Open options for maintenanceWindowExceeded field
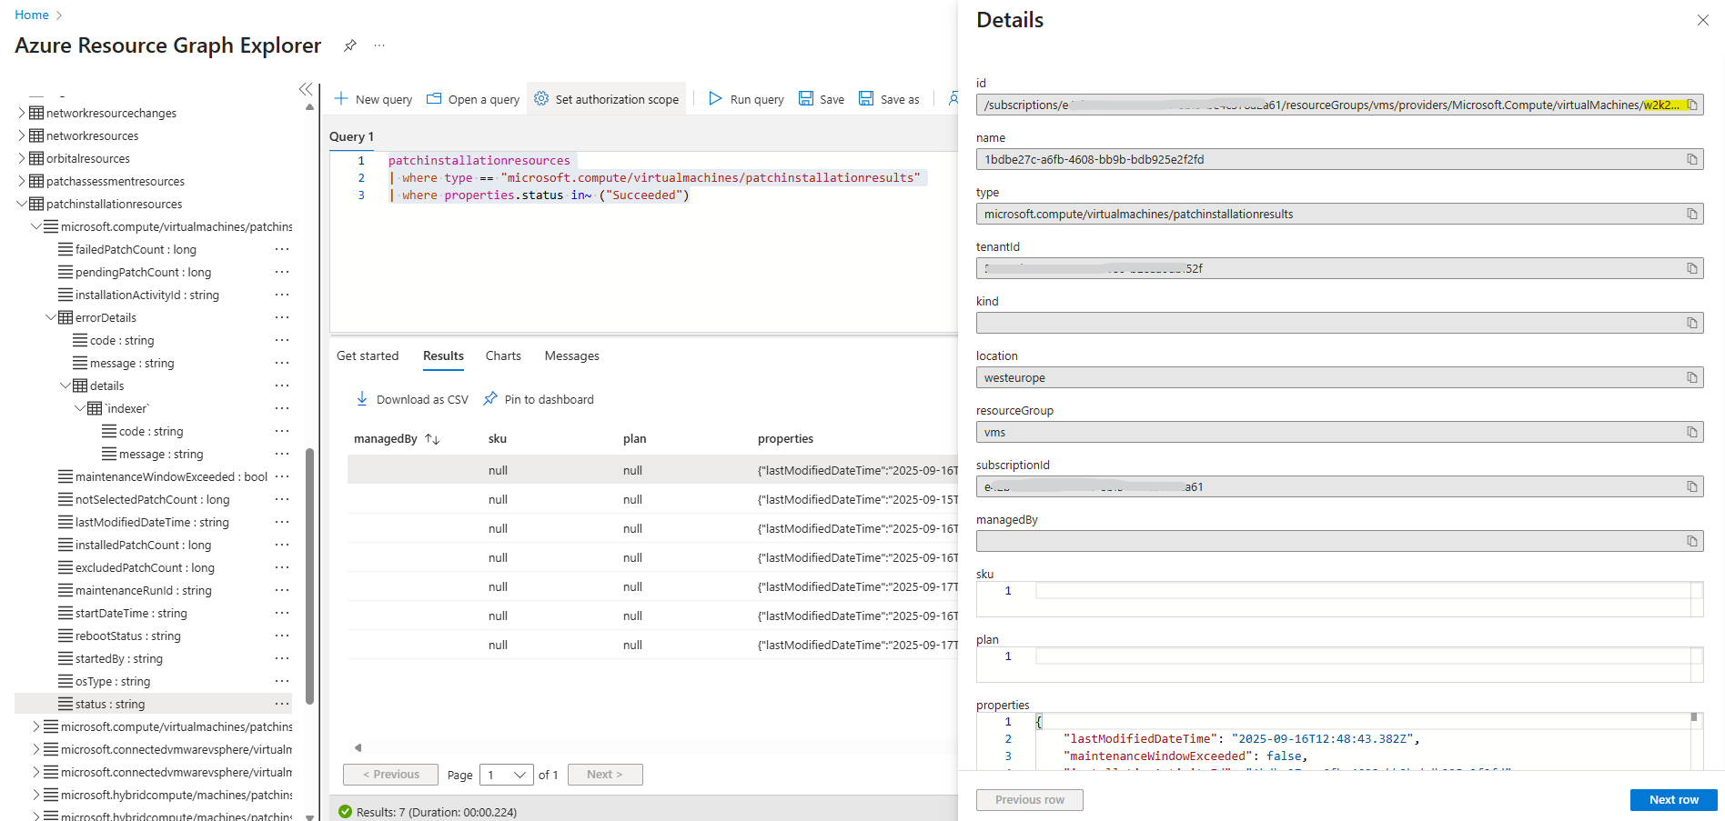 [282, 476]
